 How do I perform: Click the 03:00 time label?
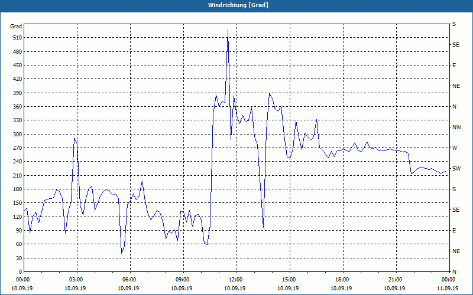75,280
